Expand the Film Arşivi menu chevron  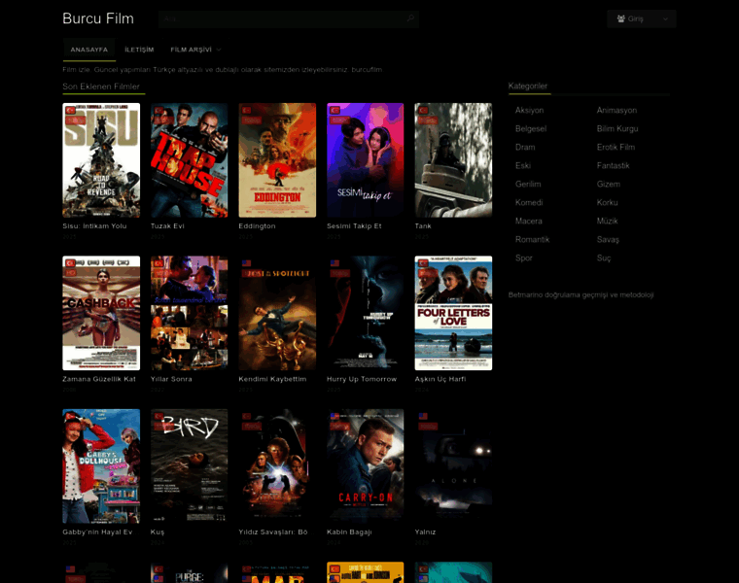pyautogui.click(x=219, y=50)
